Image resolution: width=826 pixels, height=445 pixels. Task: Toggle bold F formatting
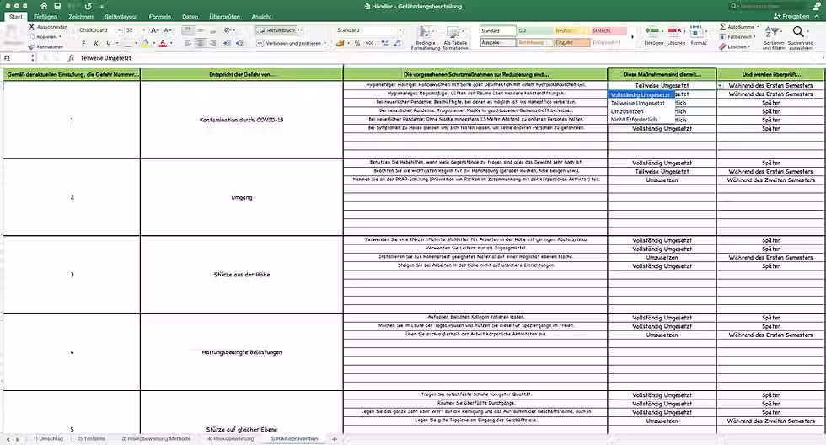[x=83, y=43]
